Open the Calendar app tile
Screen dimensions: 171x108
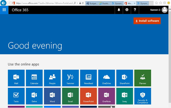pos(34,78)
